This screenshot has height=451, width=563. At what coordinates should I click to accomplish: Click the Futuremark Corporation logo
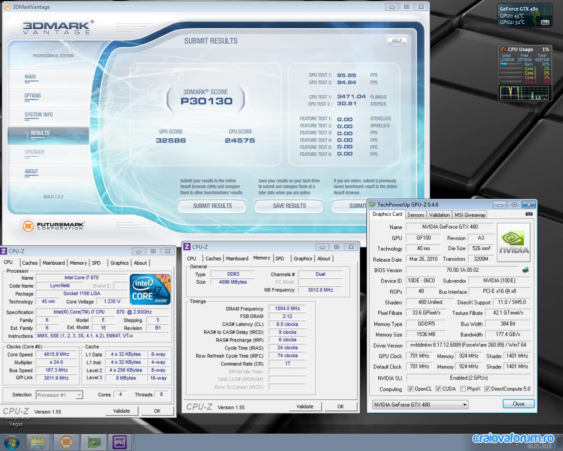point(53,226)
